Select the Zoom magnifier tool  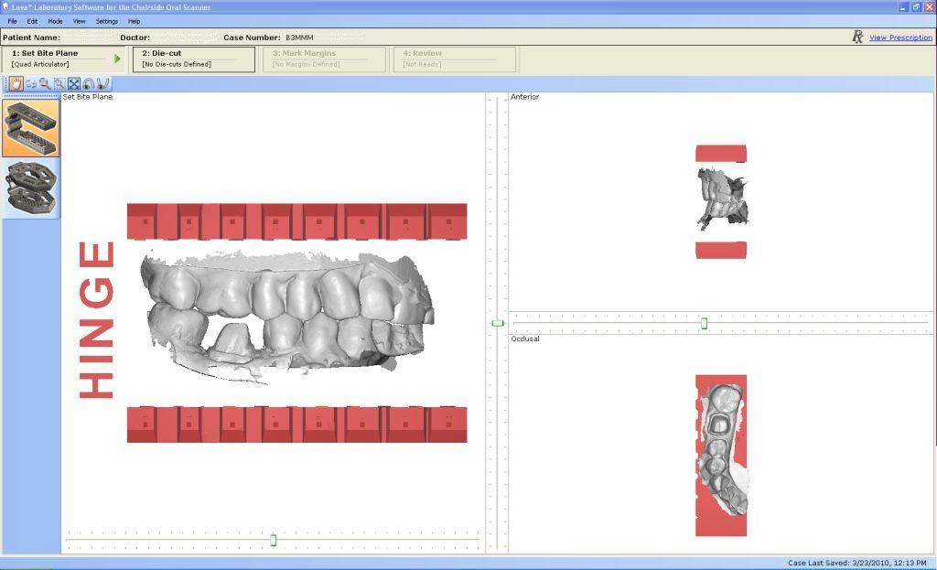tap(44, 83)
